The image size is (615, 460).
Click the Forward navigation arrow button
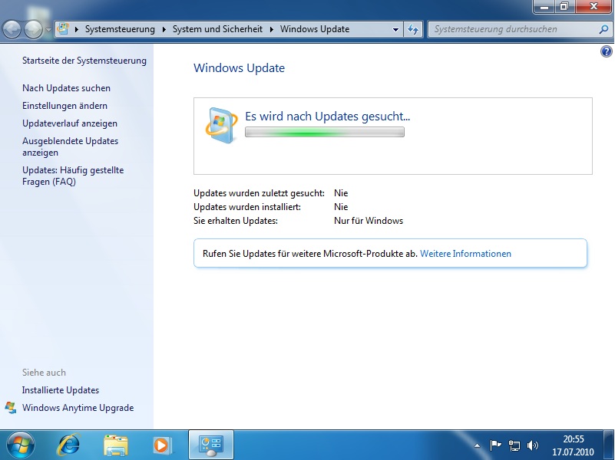[33, 30]
